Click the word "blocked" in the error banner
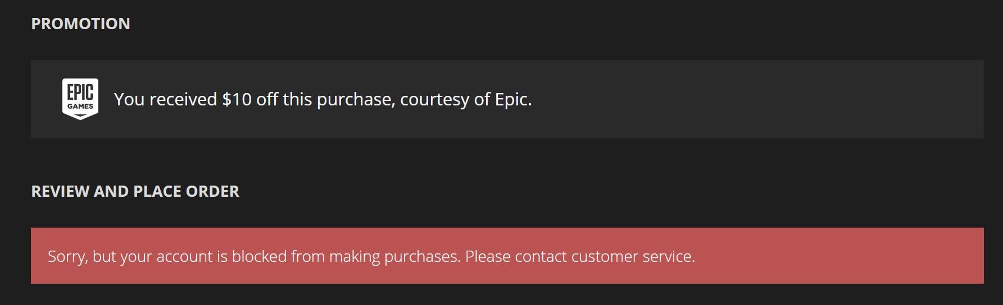1003x305 pixels. (x=260, y=256)
